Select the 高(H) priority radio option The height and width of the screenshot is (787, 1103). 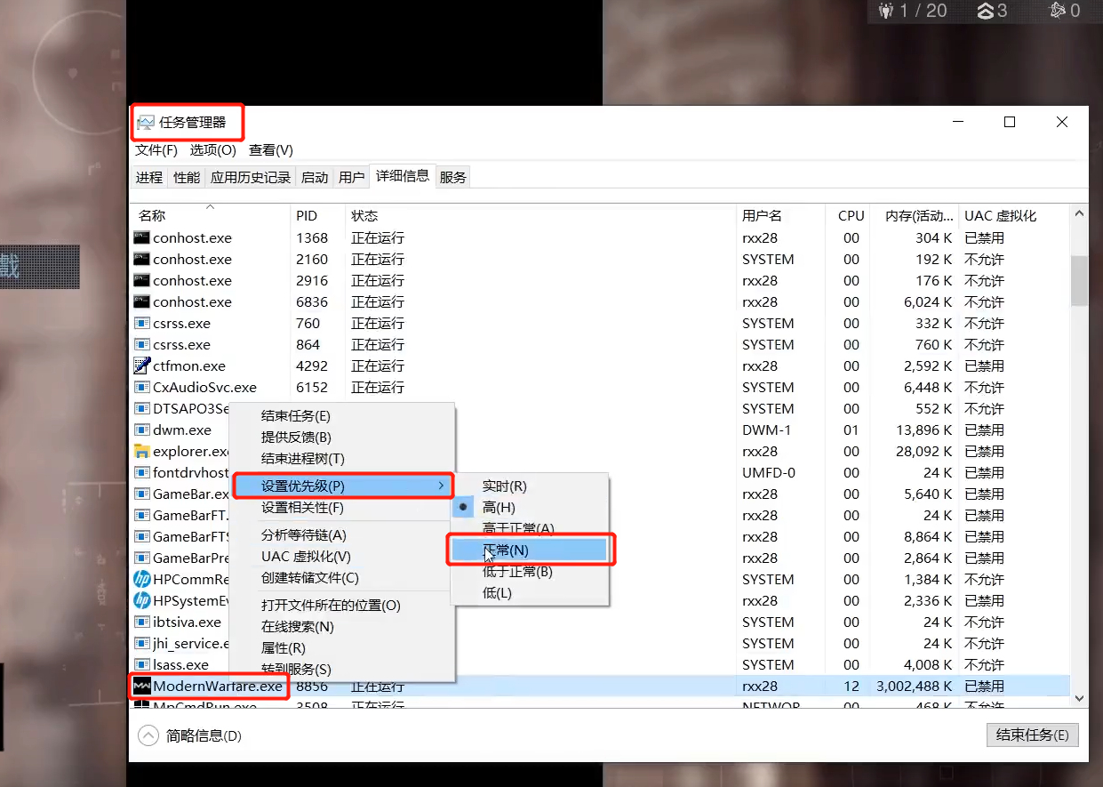[499, 507]
